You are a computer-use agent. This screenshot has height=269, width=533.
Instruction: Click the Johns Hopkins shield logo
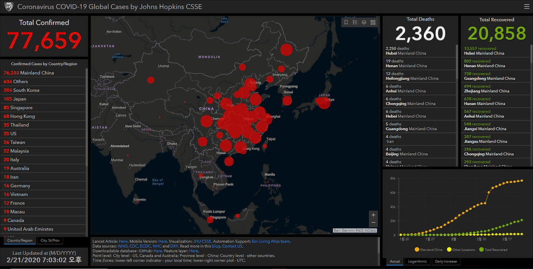(x=9, y=7)
